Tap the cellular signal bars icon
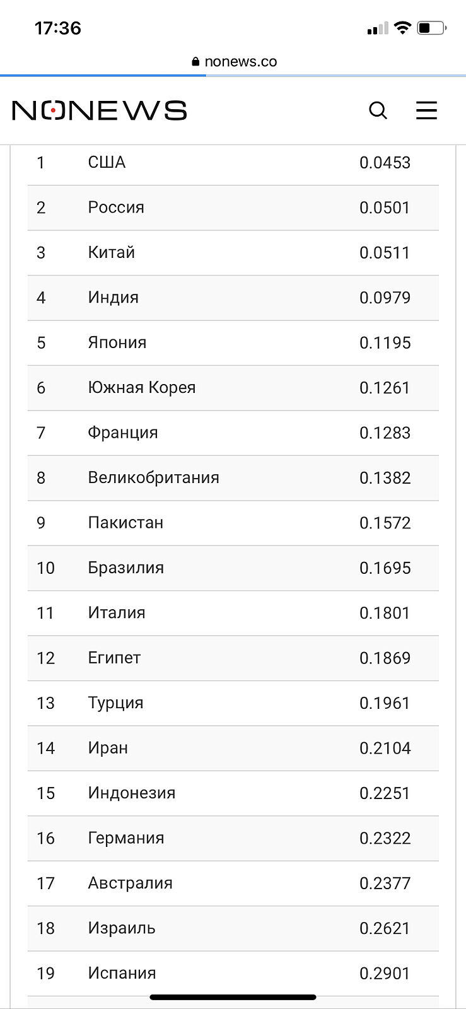Viewport: 466px width, 1009px height. click(x=377, y=28)
